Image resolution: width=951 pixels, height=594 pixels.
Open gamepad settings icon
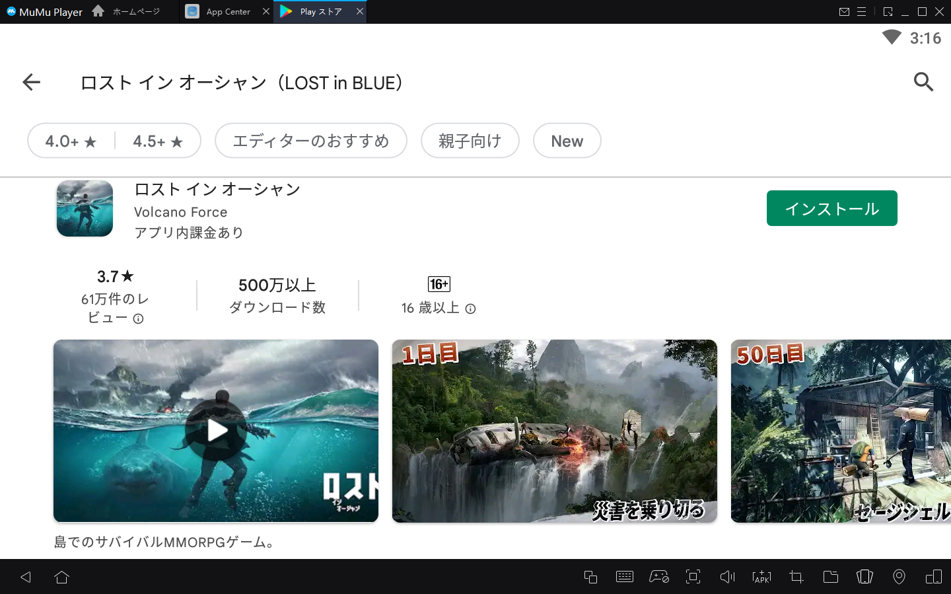click(x=659, y=577)
